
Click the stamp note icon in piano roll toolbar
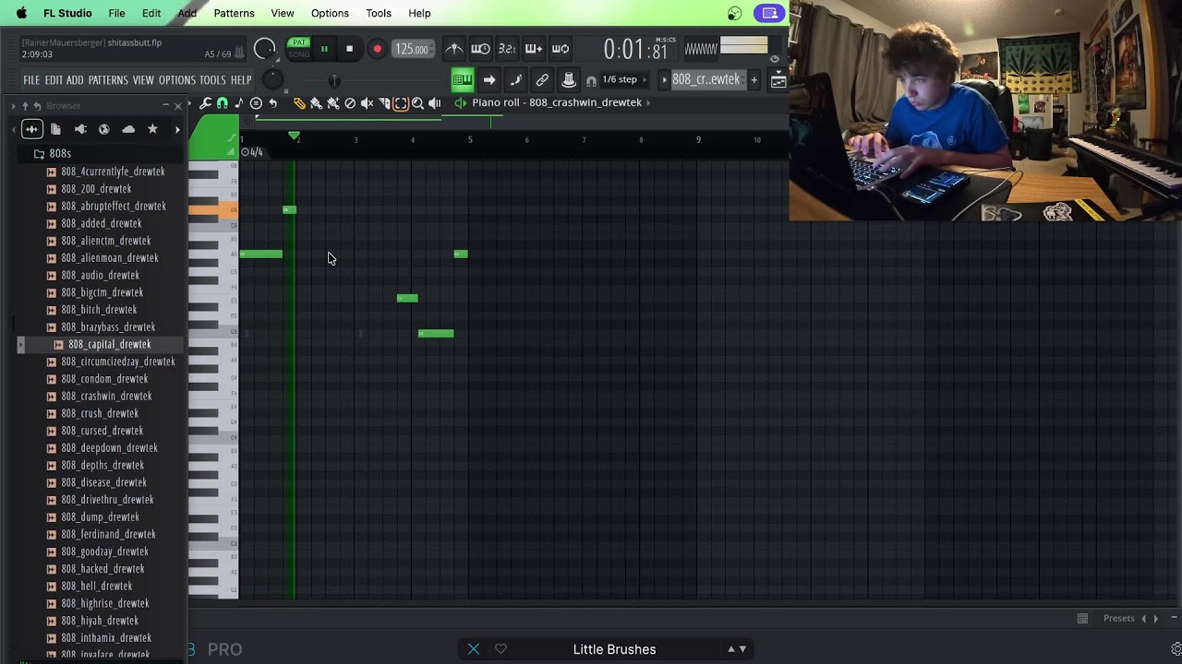pos(239,103)
